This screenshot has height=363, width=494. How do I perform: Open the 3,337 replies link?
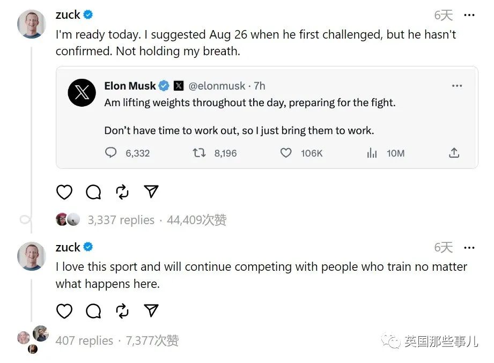tap(121, 220)
